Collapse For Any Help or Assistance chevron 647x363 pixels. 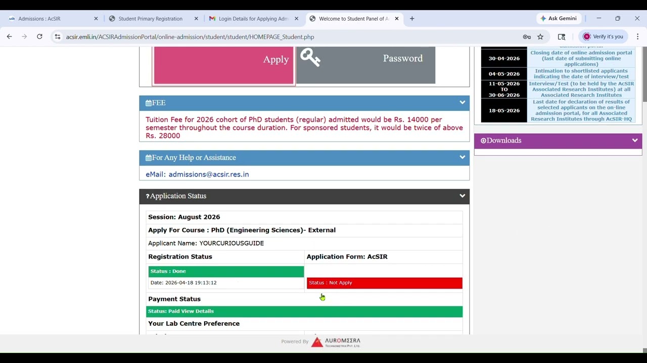pyautogui.click(x=462, y=157)
